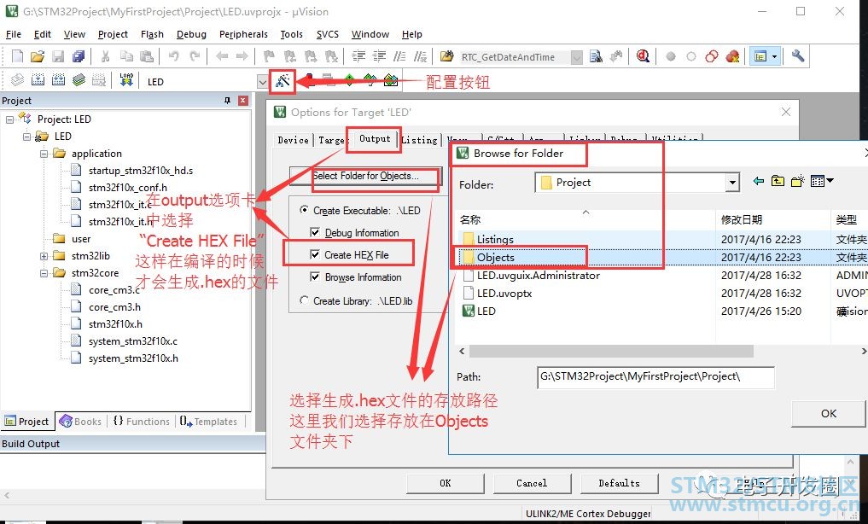Click OK in Browse for Folder dialog

tap(828, 413)
